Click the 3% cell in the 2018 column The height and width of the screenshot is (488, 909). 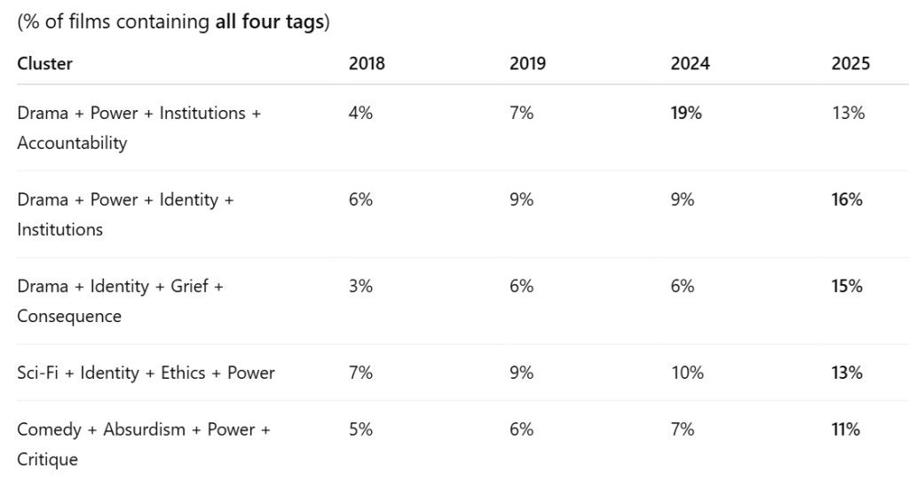tap(360, 286)
